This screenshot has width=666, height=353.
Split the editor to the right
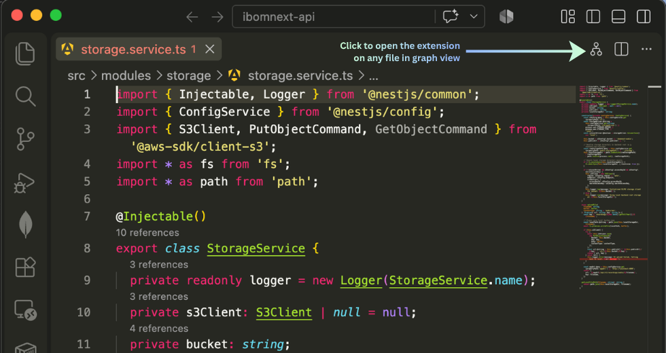pyautogui.click(x=621, y=49)
